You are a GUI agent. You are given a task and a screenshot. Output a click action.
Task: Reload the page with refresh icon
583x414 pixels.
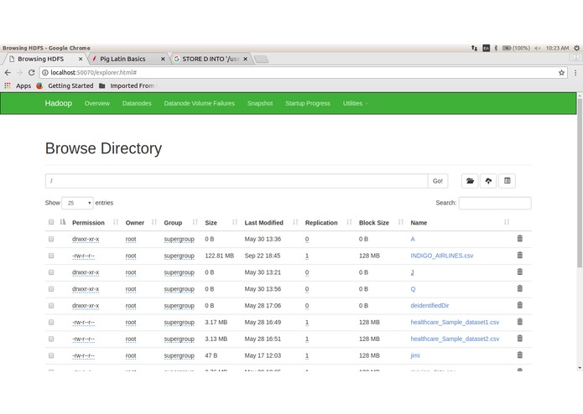pos(32,72)
